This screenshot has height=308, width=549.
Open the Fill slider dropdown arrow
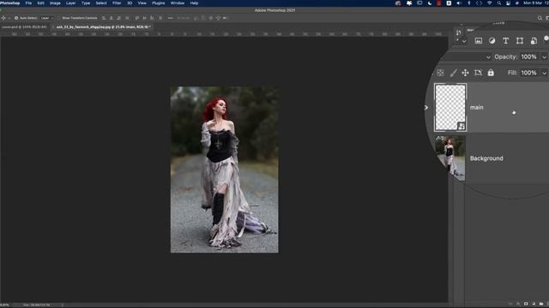pyautogui.click(x=544, y=73)
